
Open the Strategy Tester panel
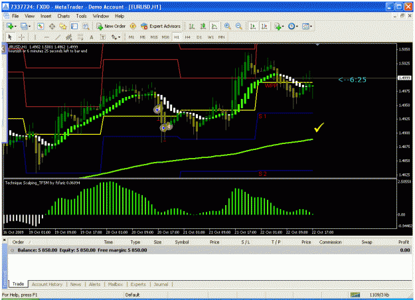[86, 26]
